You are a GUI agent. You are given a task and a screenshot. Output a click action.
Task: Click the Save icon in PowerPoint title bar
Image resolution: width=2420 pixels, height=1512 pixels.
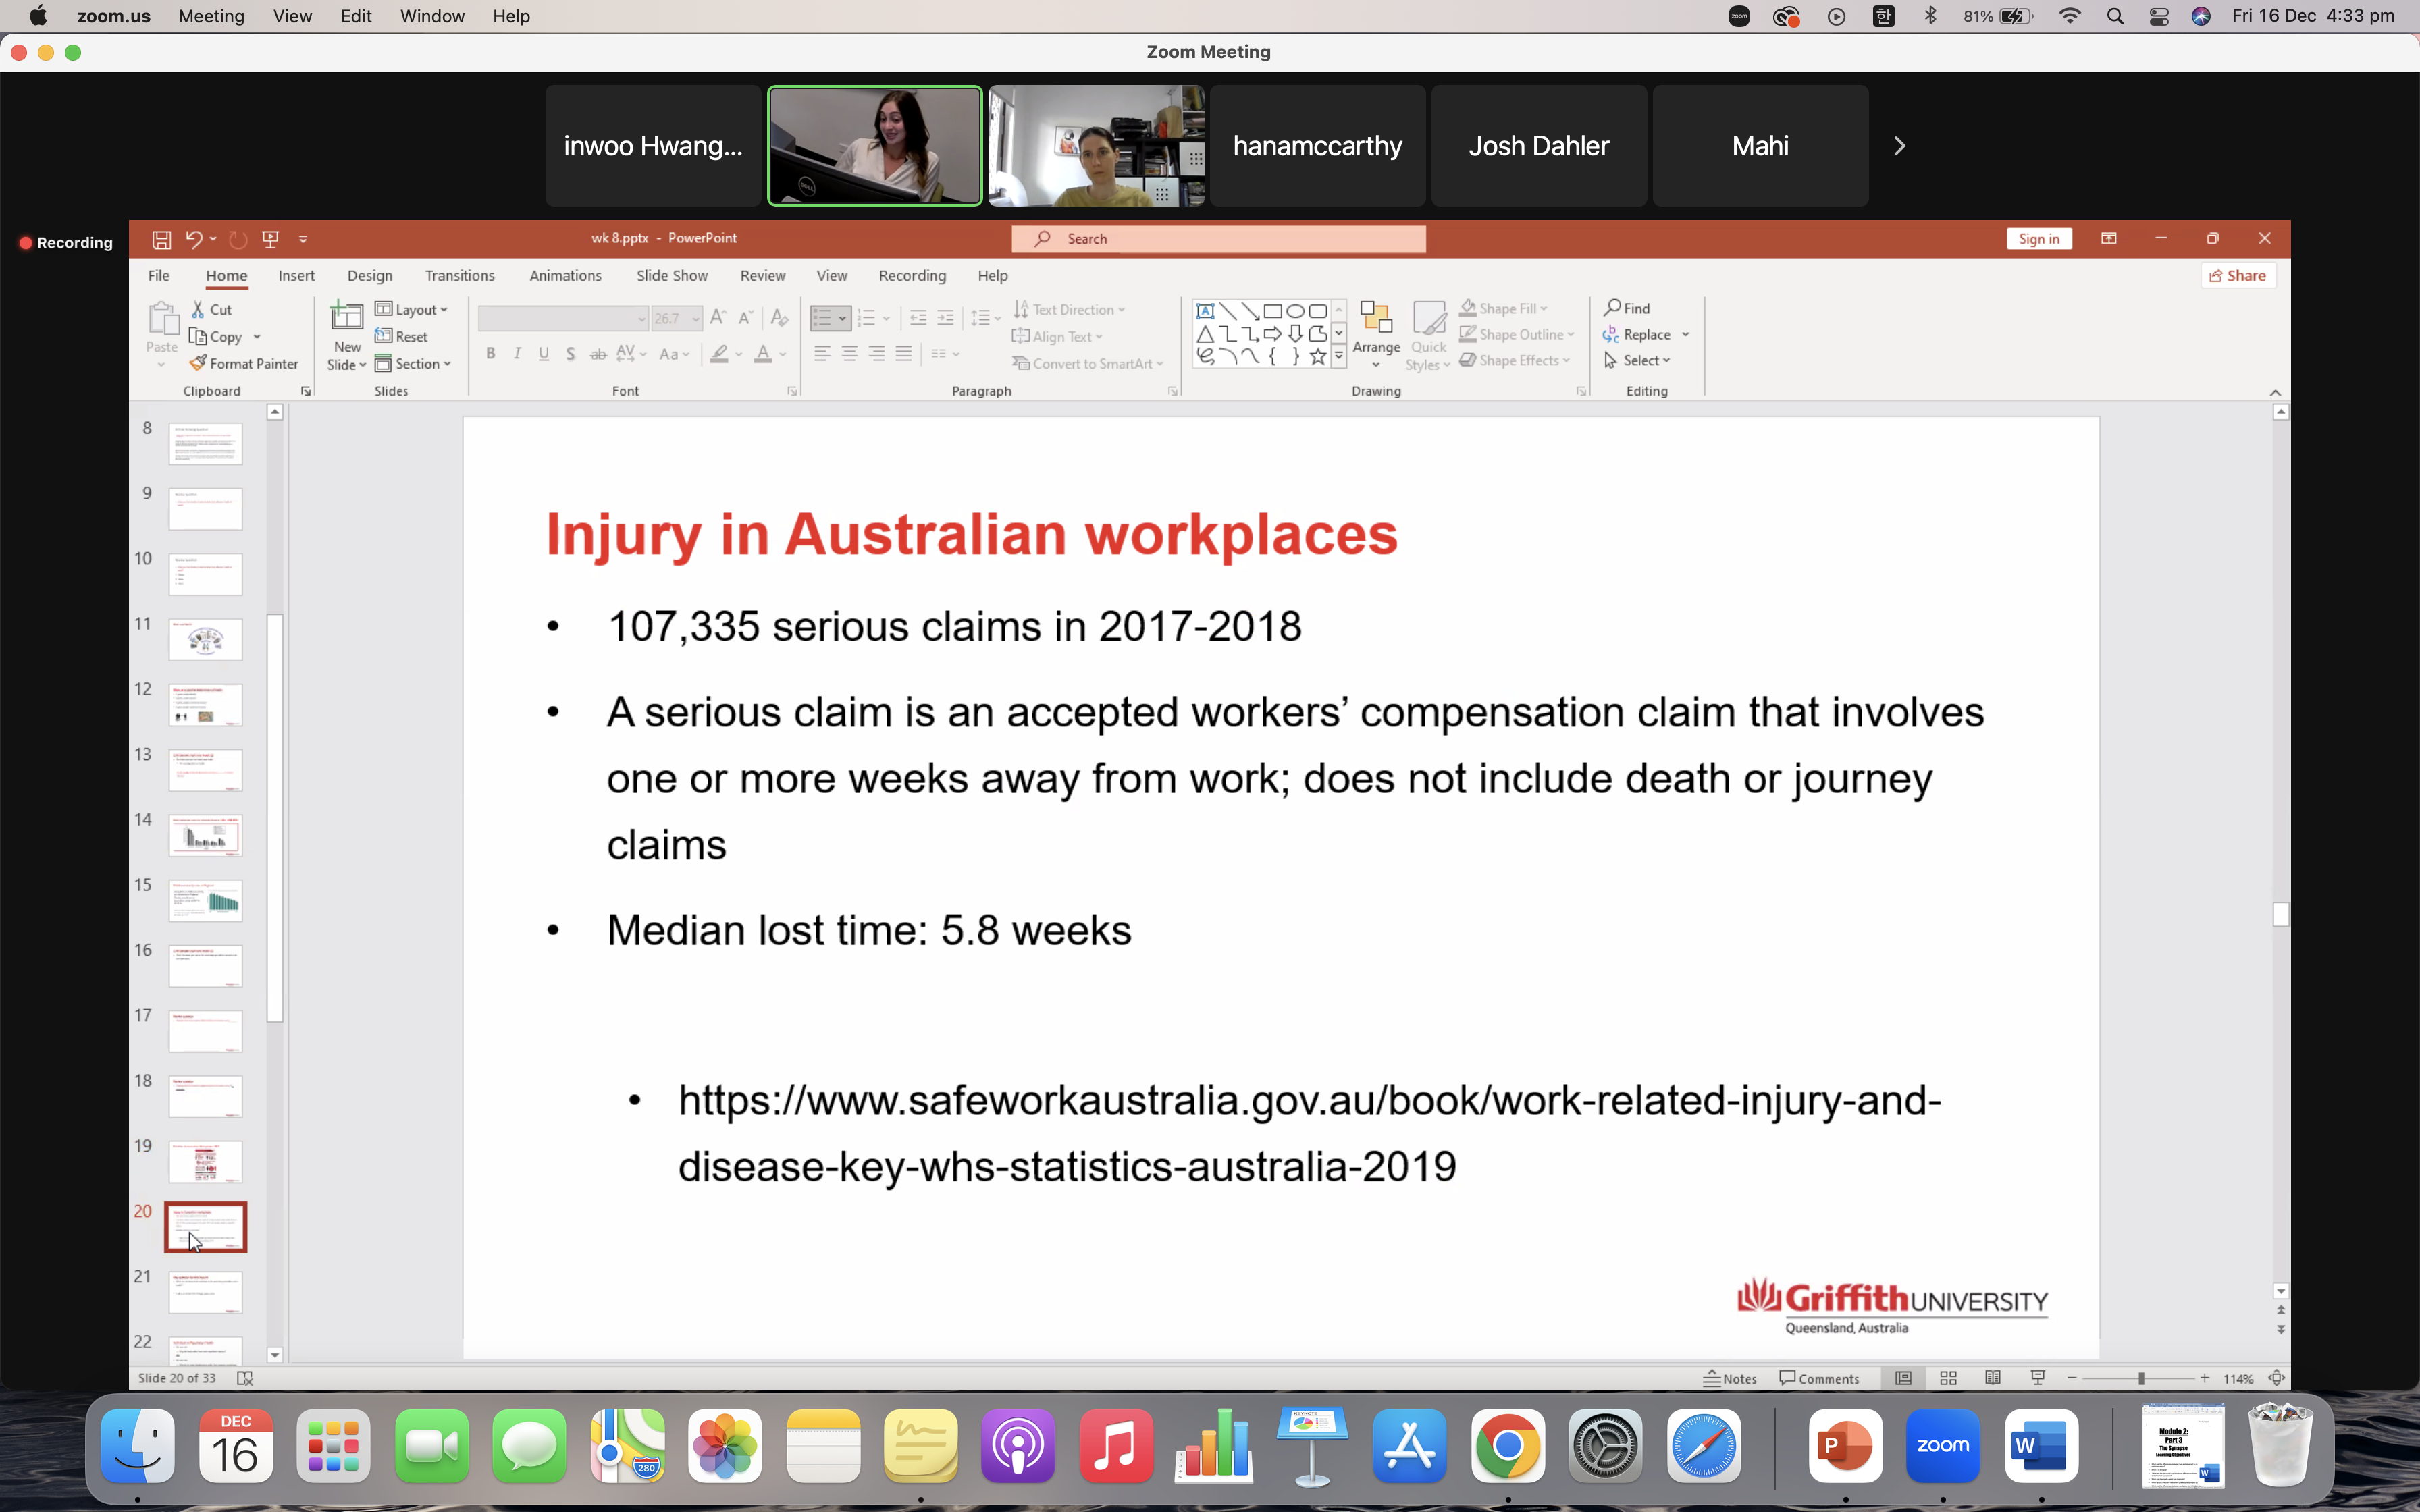161,239
